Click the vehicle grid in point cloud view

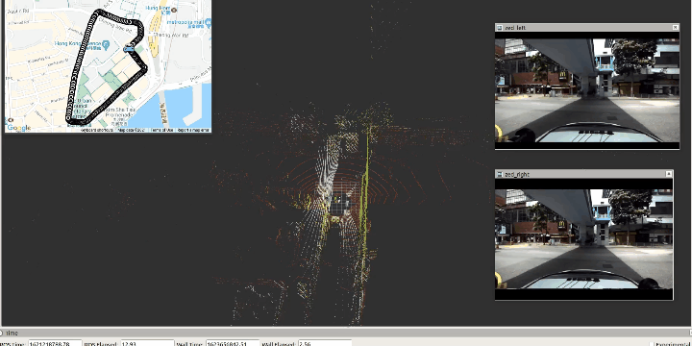(x=341, y=205)
